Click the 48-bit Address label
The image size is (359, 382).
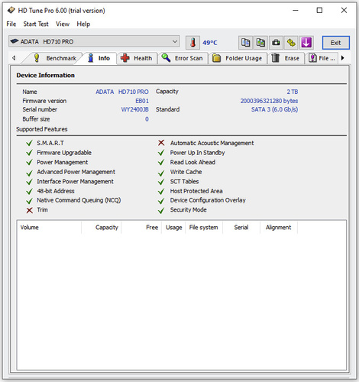click(x=56, y=191)
